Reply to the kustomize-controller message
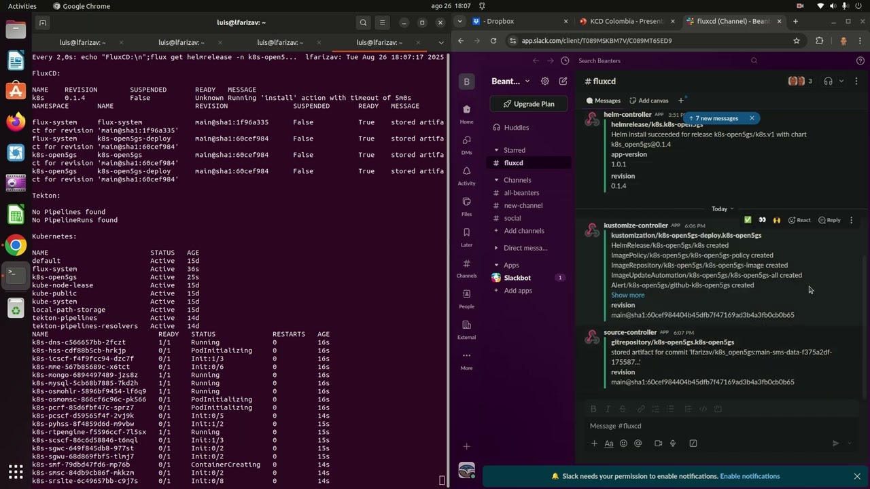The height and width of the screenshot is (489, 870). coord(830,220)
